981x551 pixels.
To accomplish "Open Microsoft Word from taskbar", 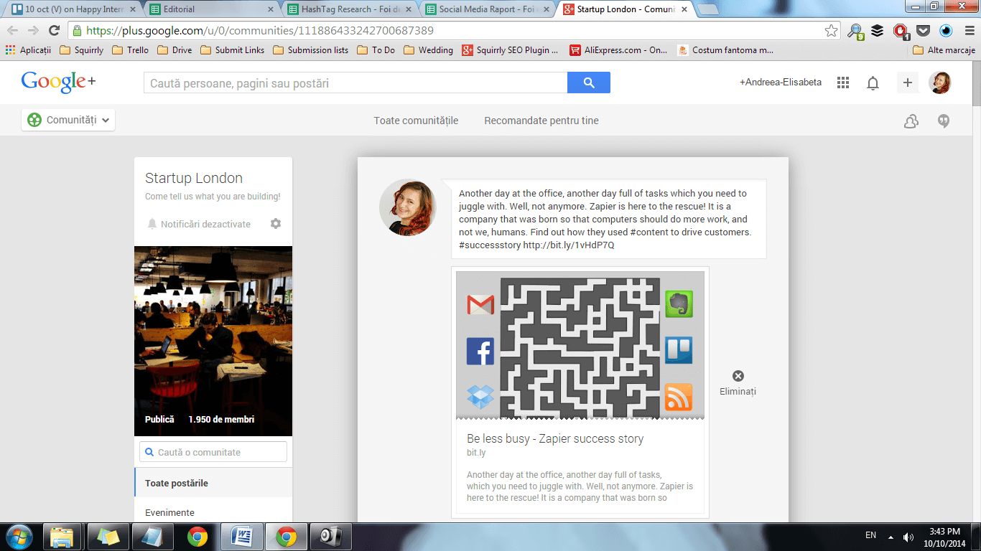I will (242, 537).
